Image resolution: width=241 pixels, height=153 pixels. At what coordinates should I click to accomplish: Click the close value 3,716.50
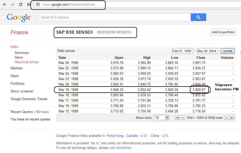[x=199, y=111]
